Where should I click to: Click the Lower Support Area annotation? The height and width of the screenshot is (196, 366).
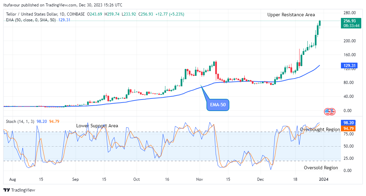coord(97,126)
